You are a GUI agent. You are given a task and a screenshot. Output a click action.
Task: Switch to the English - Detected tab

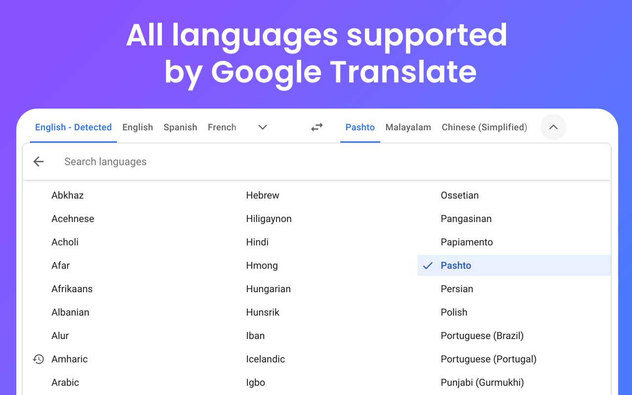73,127
